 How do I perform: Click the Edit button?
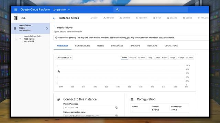[94, 18]
